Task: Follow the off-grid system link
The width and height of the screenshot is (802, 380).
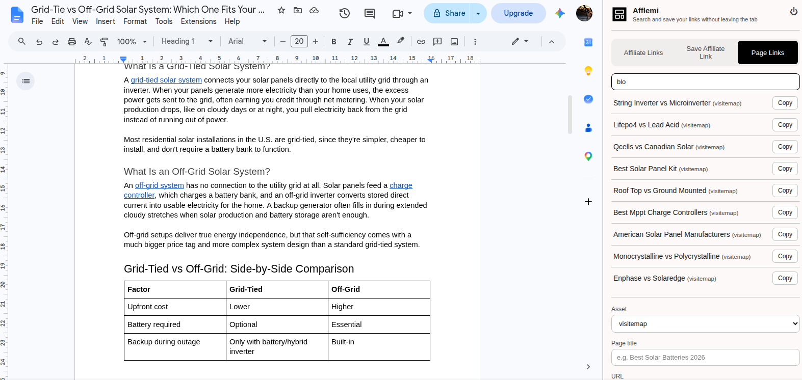Action: (160, 185)
